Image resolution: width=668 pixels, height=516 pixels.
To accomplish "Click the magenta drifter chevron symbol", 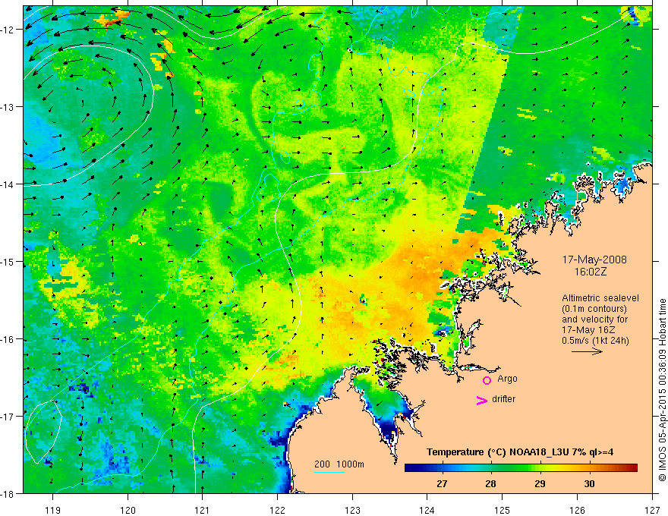I will [481, 401].
